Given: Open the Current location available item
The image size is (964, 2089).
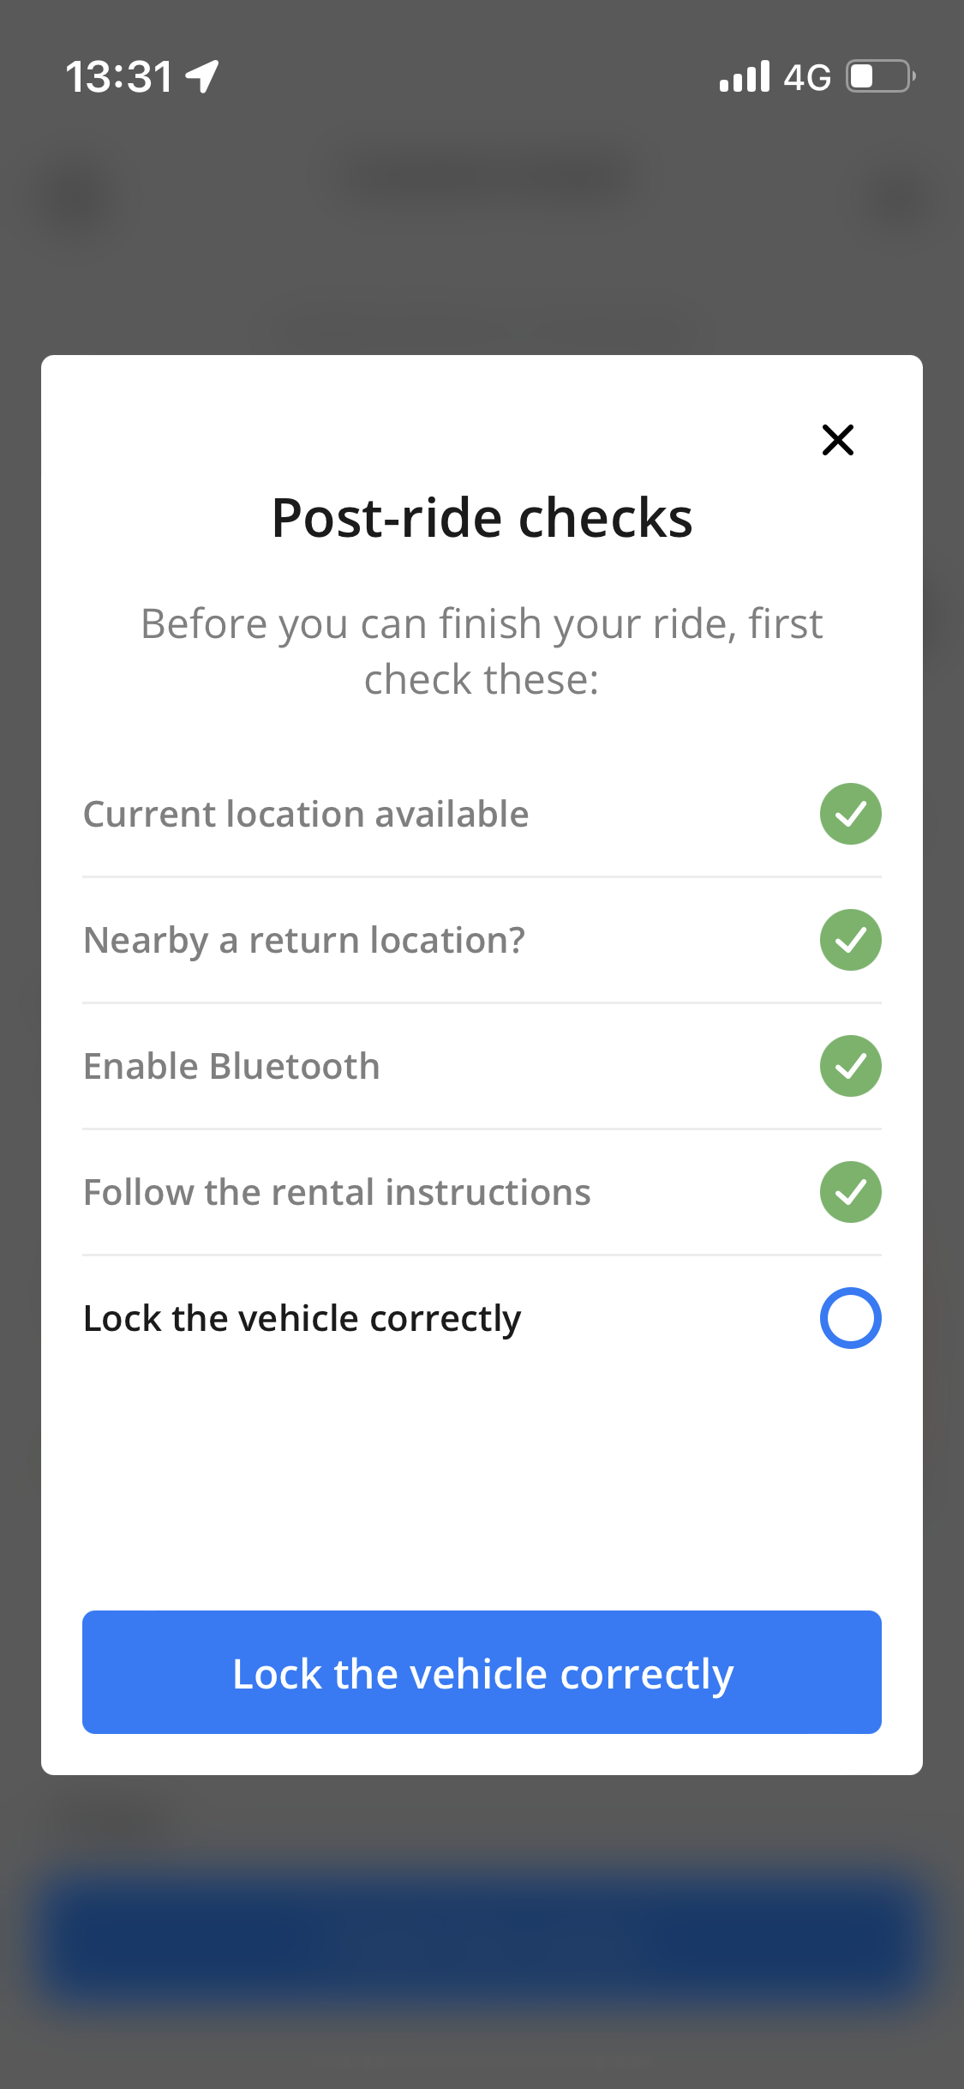Looking at the screenshot, I should pyautogui.click(x=482, y=814).
